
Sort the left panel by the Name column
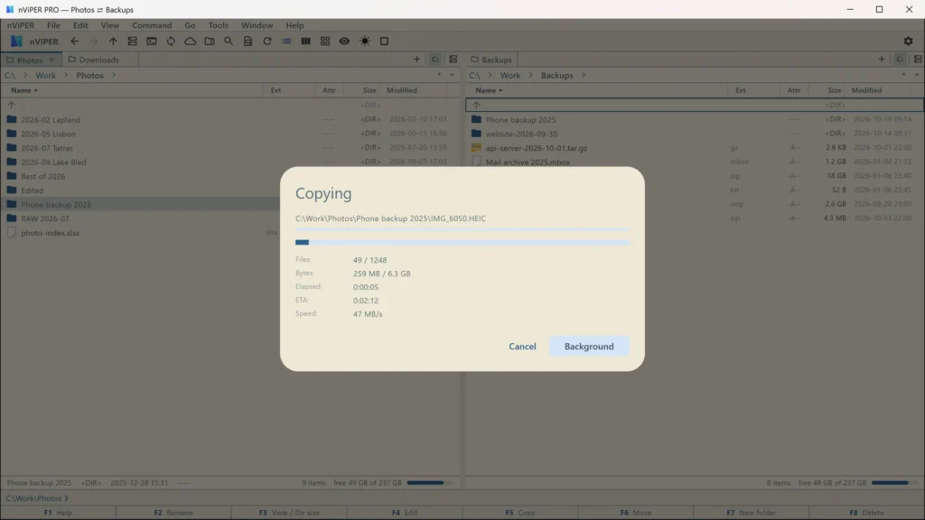[23, 90]
